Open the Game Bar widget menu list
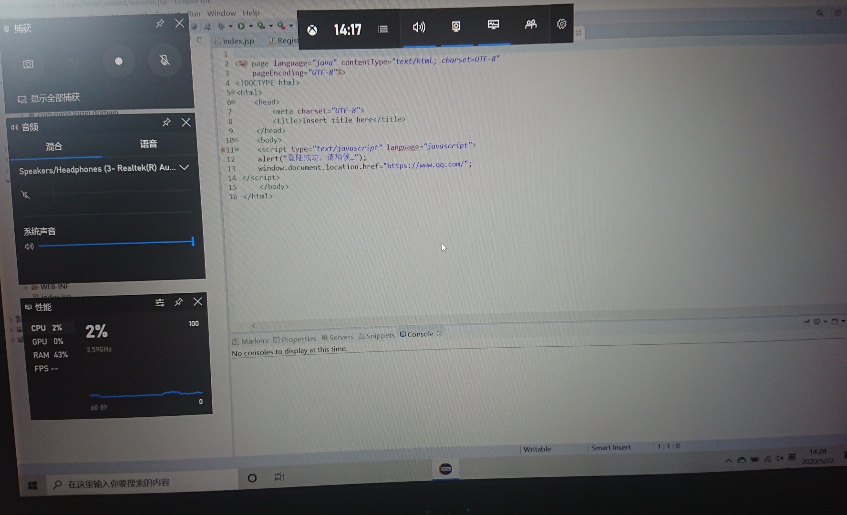 click(383, 29)
